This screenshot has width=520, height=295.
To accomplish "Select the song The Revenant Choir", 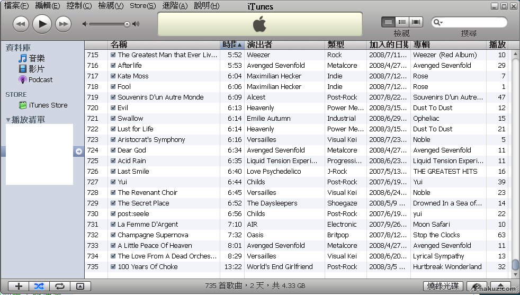I will point(147,193).
